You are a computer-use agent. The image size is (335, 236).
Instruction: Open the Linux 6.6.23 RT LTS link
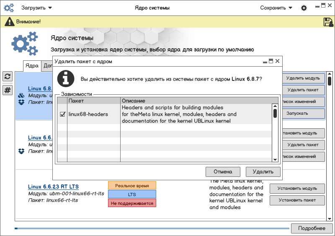53,187
